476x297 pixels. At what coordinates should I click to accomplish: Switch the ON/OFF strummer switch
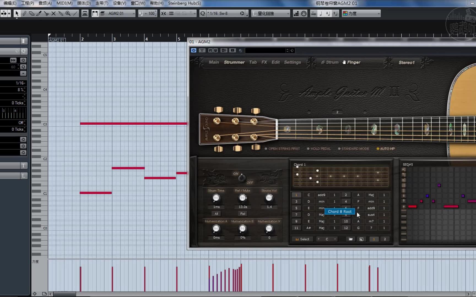pyautogui.click(x=242, y=178)
